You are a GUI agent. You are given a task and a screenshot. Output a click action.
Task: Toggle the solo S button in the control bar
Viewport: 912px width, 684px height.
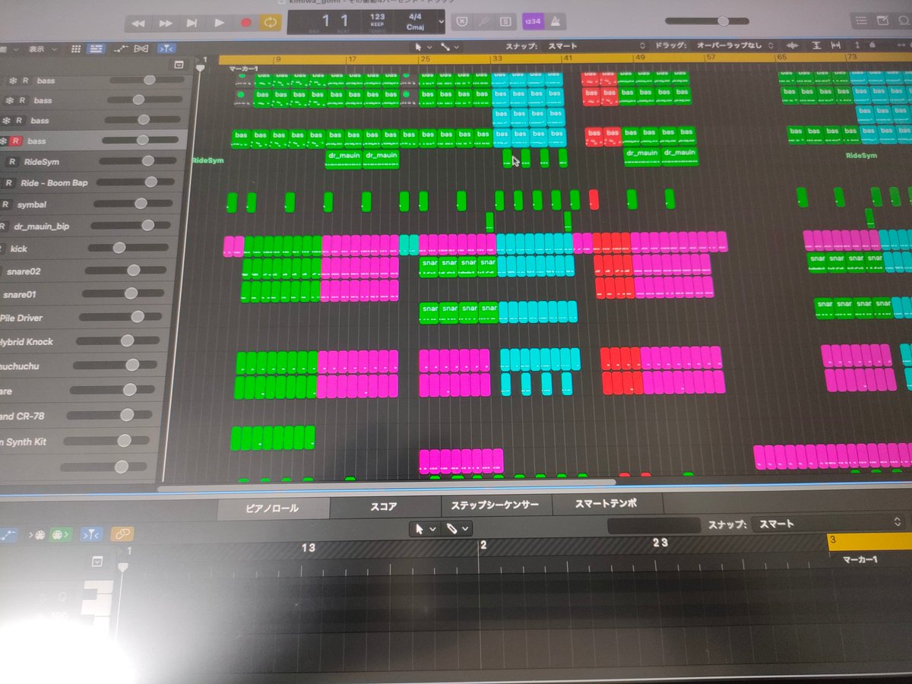point(505,22)
